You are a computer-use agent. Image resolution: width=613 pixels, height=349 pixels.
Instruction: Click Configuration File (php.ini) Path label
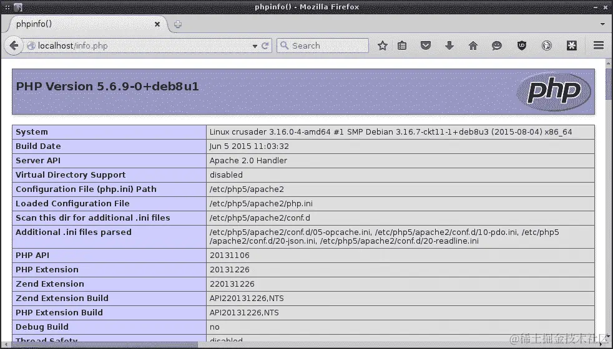86,189
